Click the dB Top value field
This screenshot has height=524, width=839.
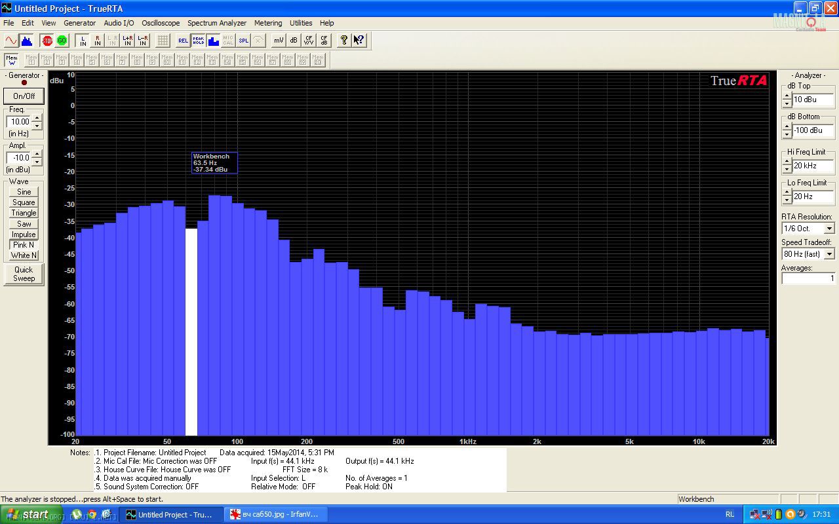coord(813,100)
